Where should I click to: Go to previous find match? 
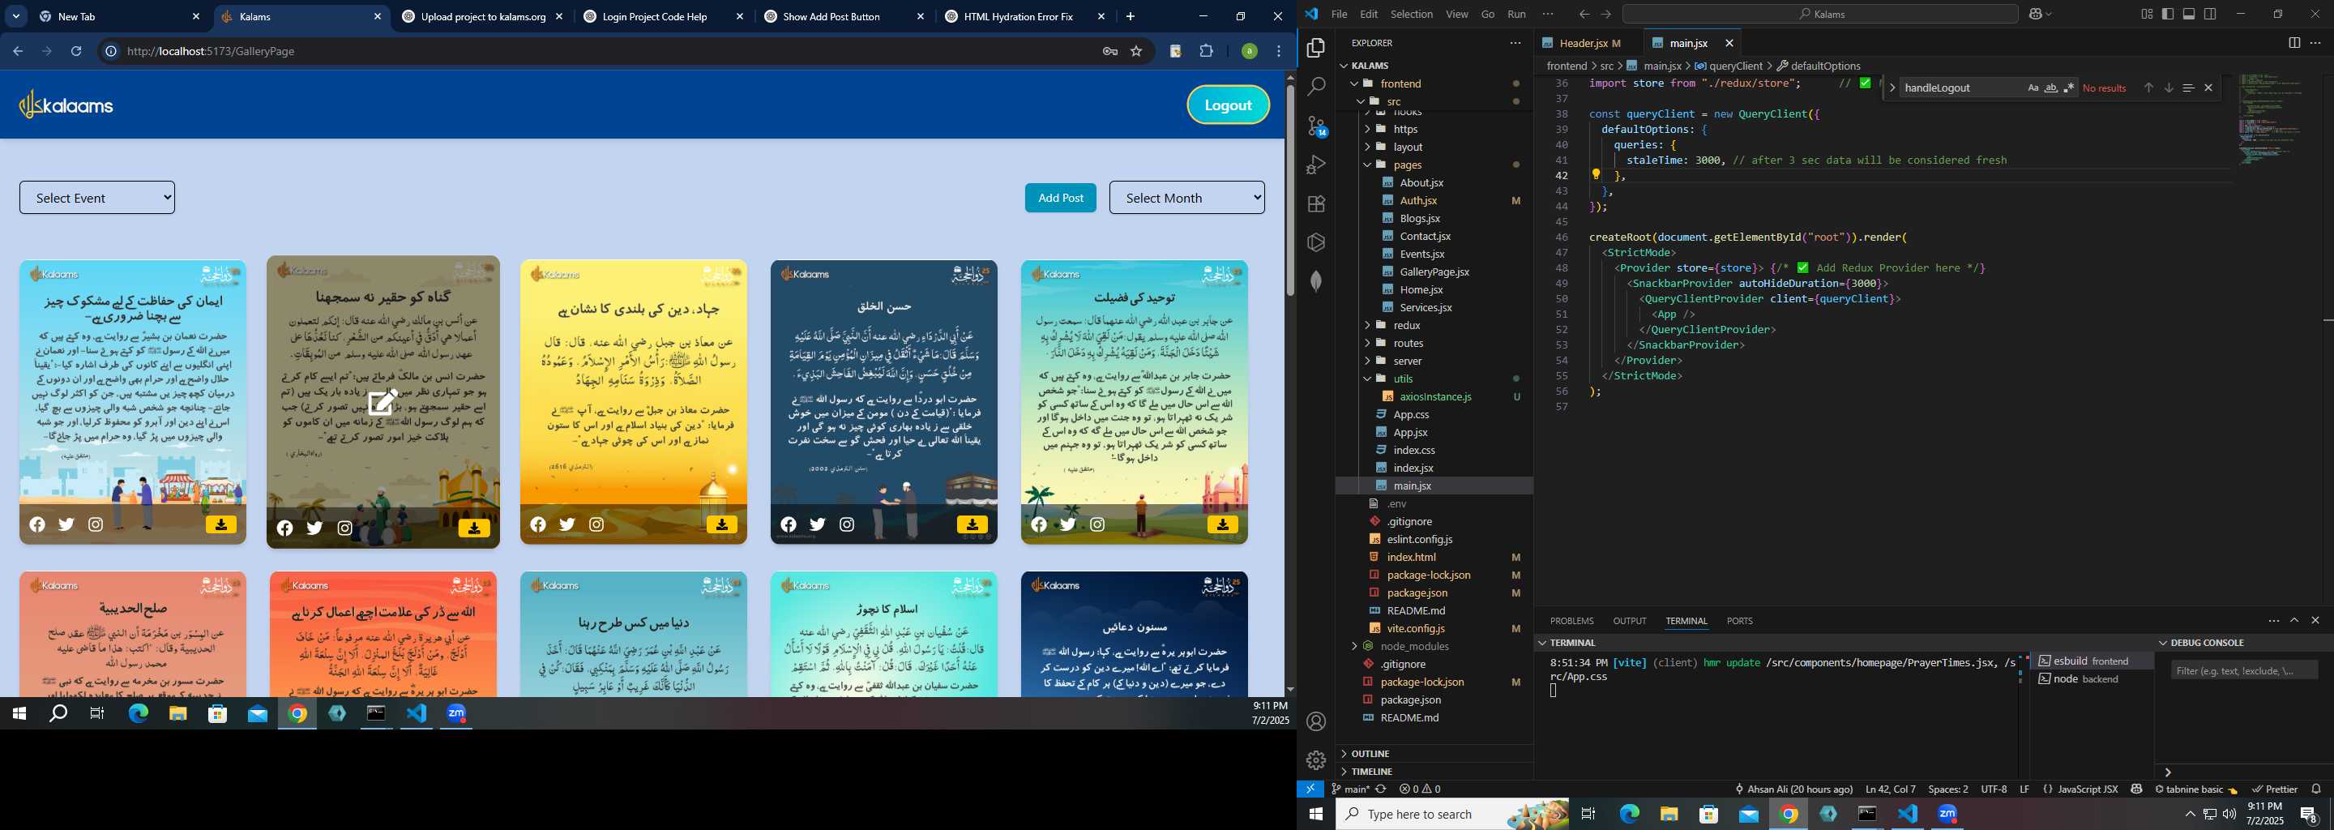point(2148,88)
